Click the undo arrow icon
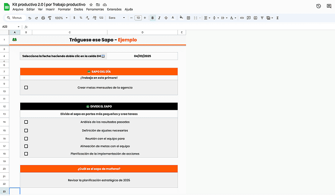 coord(30,18)
